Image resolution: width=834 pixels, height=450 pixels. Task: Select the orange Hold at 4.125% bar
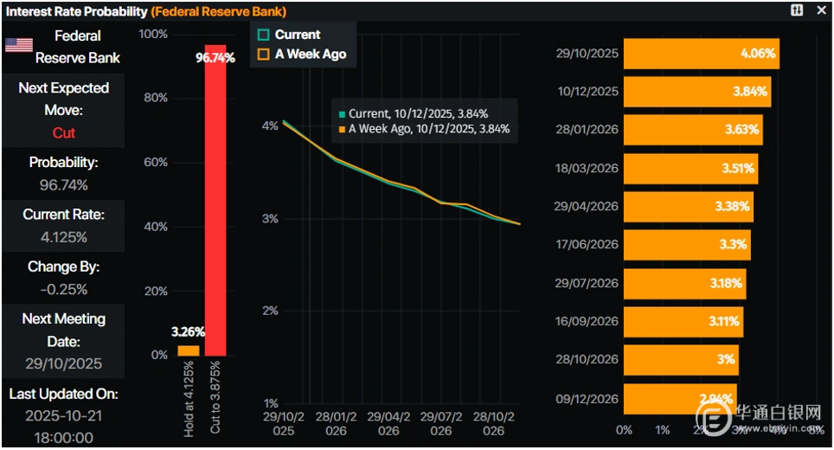pyautogui.click(x=188, y=350)
